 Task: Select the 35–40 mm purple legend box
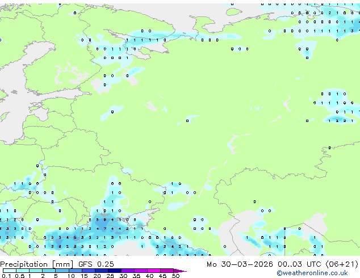pyautogui.click(x=140, y=271)
